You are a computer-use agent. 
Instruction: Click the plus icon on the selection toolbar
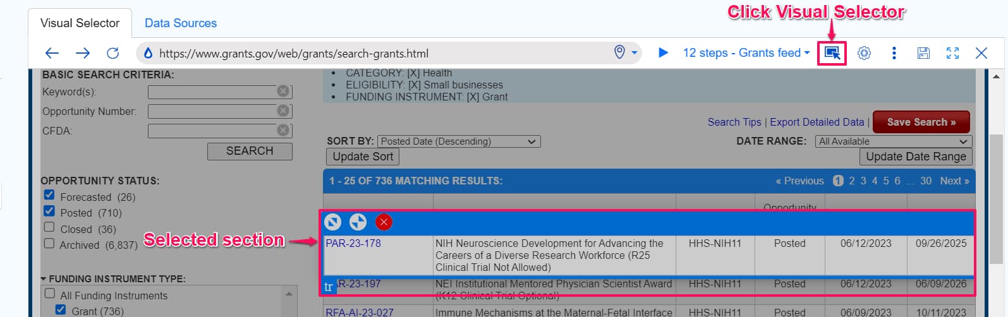[358, 222]
